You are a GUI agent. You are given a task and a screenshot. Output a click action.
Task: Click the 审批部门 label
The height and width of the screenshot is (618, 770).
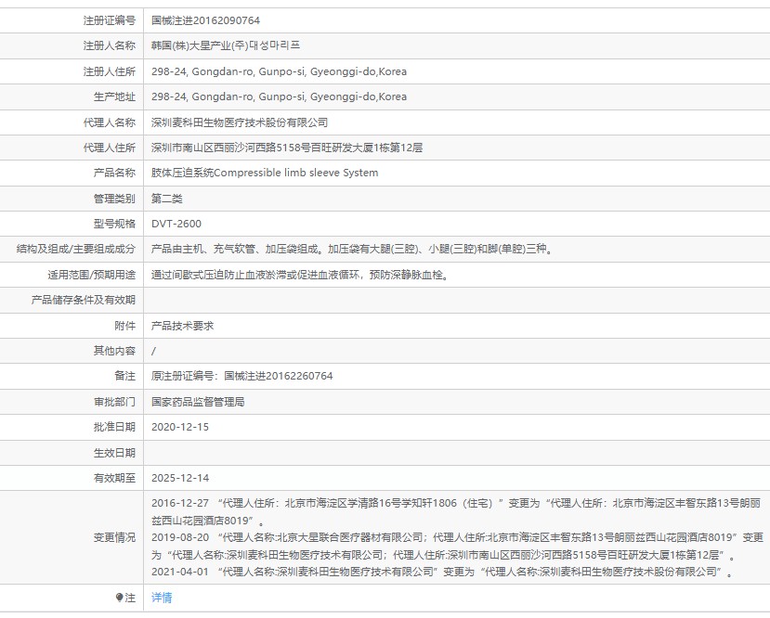(x=114, y=402)
